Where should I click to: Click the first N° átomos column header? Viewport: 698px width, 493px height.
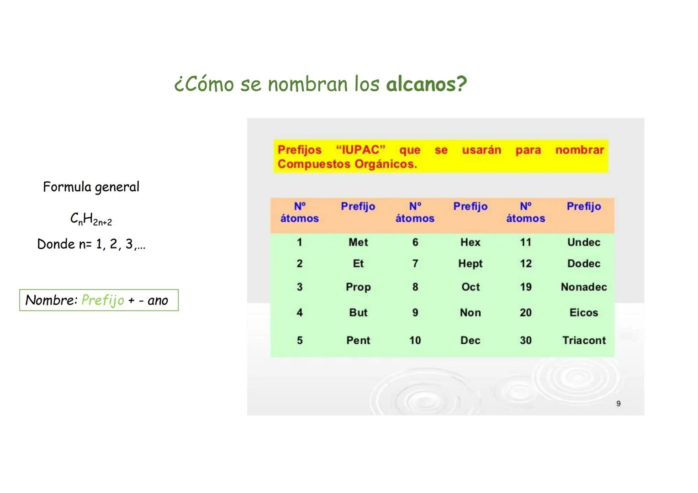(x=299, y=212)
